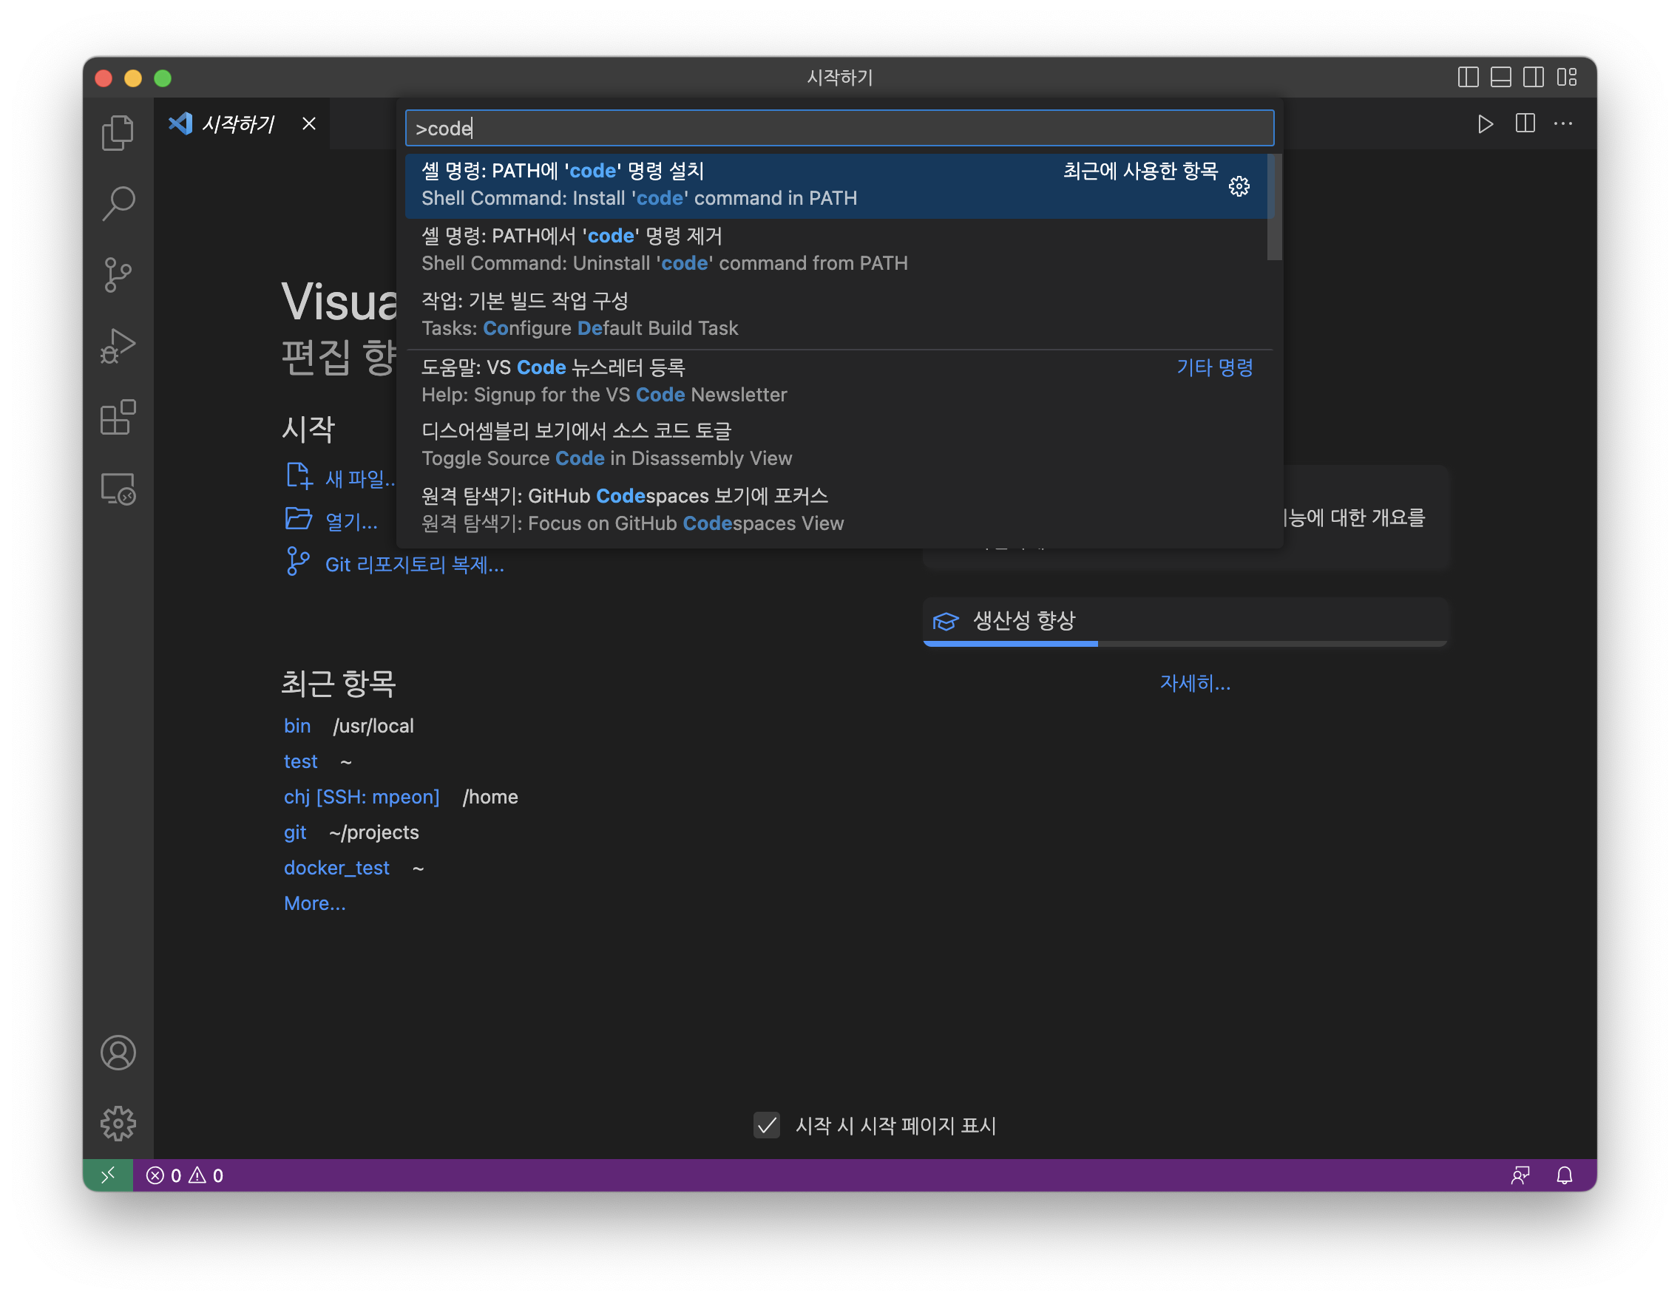Viewport: 1680px width, 1301px height.
Task: Open recent item git in ~/projects
Action: pyautogui.click(x=294, y=832)
